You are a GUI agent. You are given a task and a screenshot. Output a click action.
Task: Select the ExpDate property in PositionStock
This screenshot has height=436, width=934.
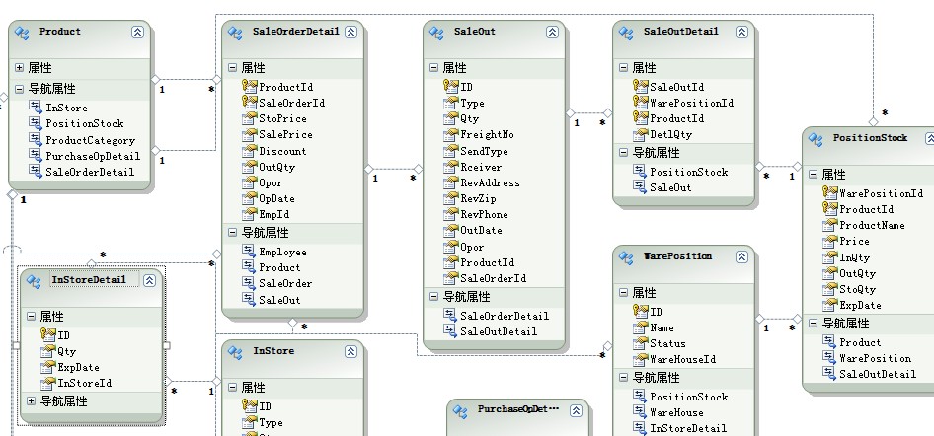pos(860,305)
